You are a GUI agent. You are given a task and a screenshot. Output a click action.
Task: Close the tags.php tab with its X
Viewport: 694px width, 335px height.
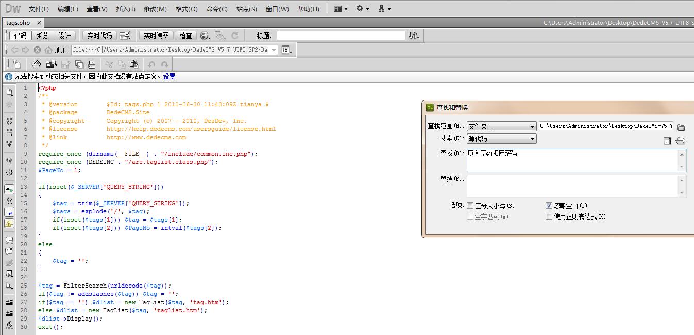coord(39,23)
